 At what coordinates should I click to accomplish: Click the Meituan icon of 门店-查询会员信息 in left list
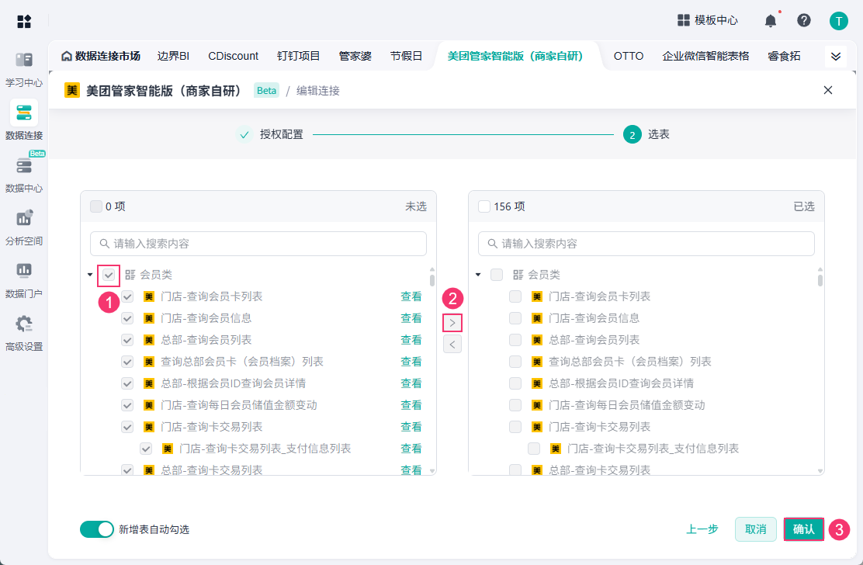click(149, 318)
